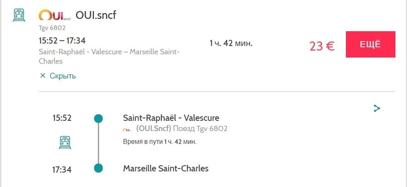407x187 pixels.
Task: Click the 23 € price
Action: [x=322, y=47]
